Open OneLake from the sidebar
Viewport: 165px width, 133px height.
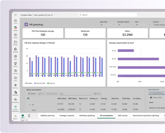[15, 50]
